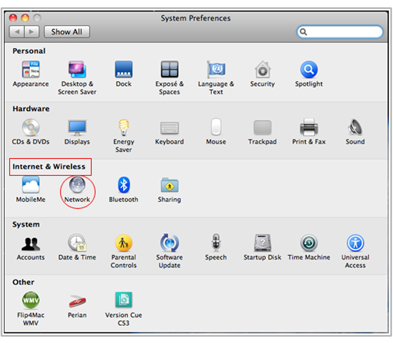Open Universal Access settings
393x343 pixels.
(x=355, y=243)
